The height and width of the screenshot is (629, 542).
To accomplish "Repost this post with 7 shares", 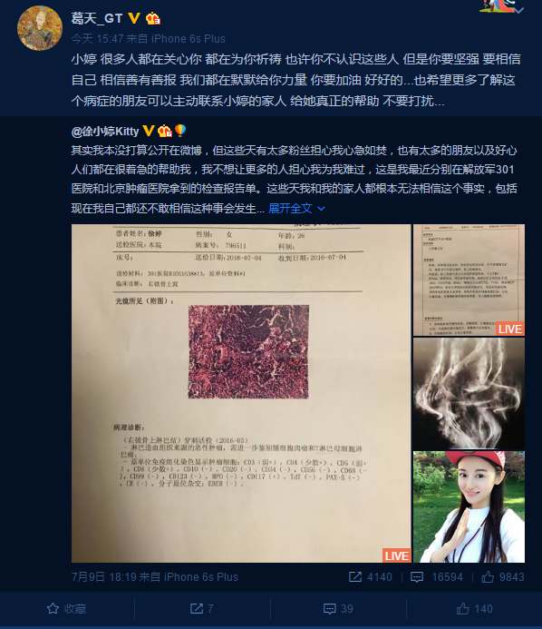I will click(202, 609).
